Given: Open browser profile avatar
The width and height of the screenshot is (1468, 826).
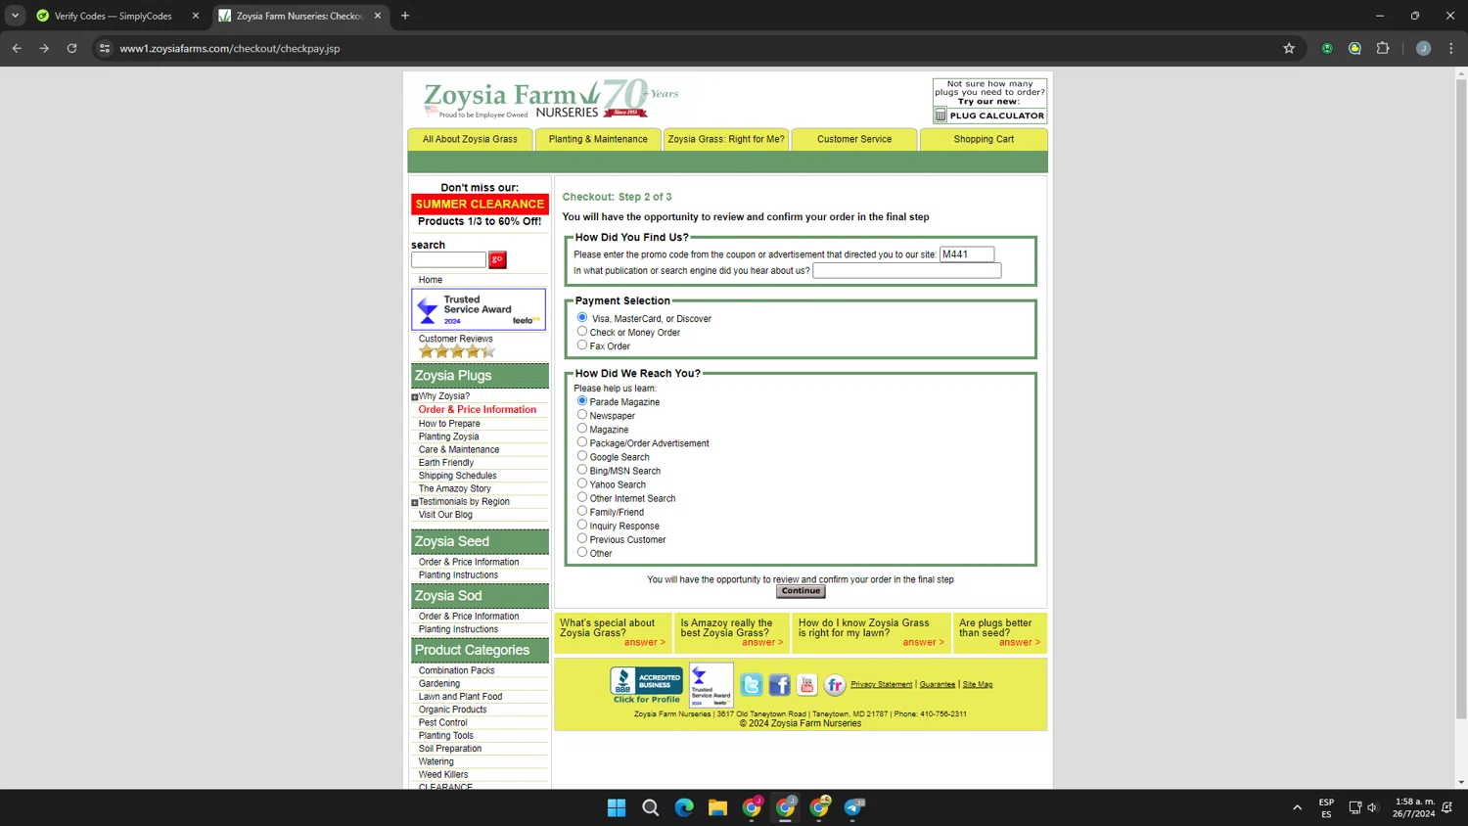Looking at the screenshot, I should pyautogui.click(x=1423, y=48).
